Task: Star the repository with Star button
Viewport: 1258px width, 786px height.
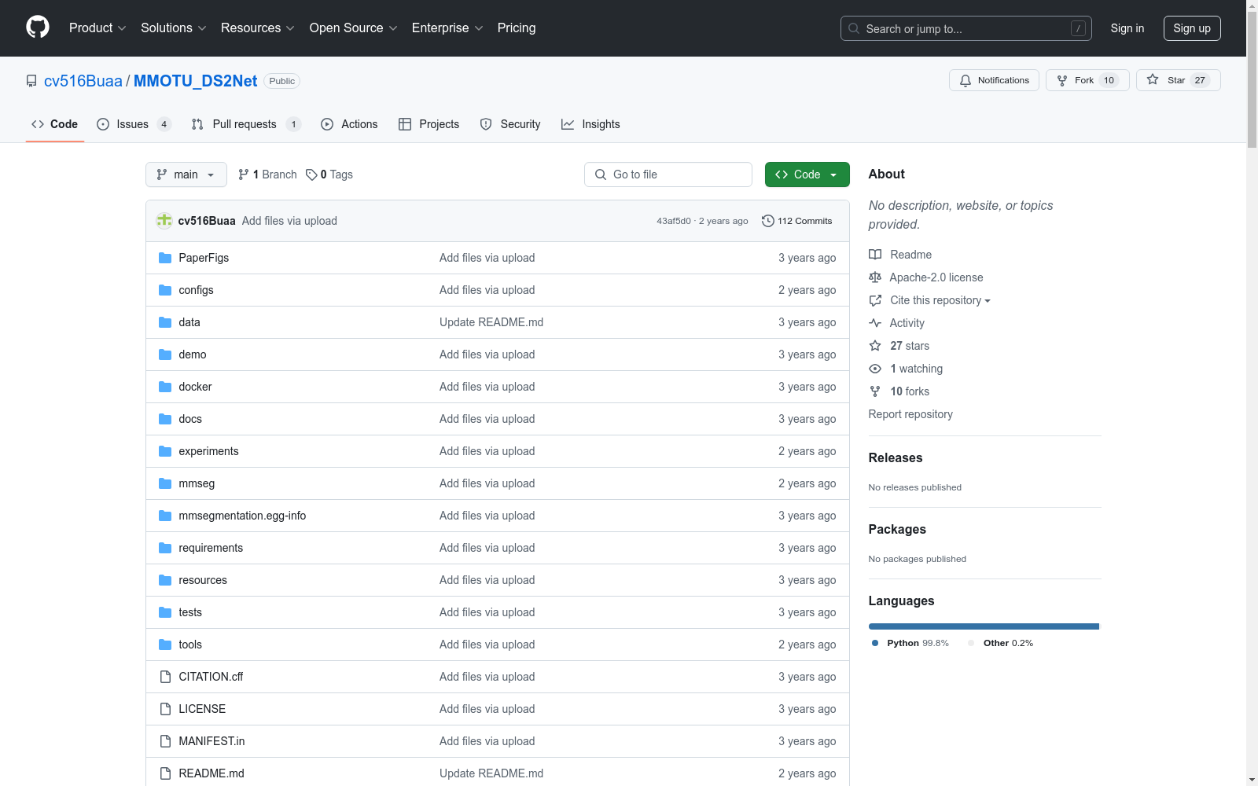Action: (1178, 80)
